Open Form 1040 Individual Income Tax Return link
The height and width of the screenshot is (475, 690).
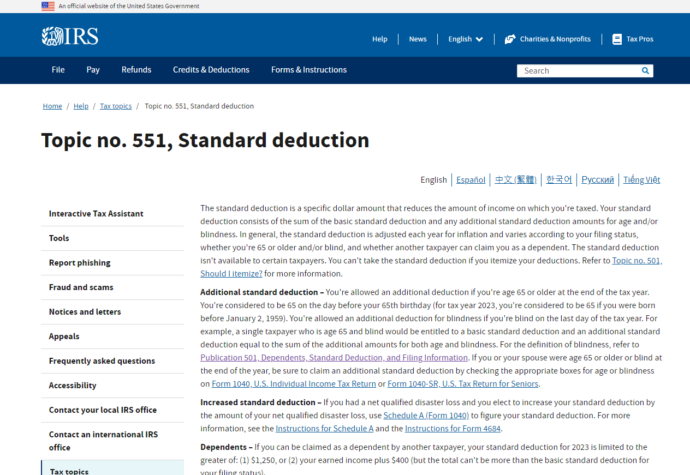[294, 384]
